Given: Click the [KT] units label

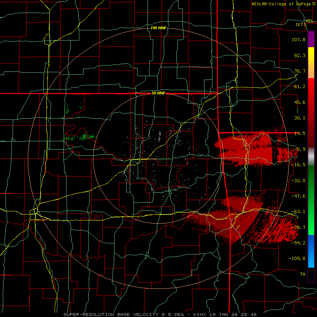Looking at the screenshot, I should pos(301,24).
